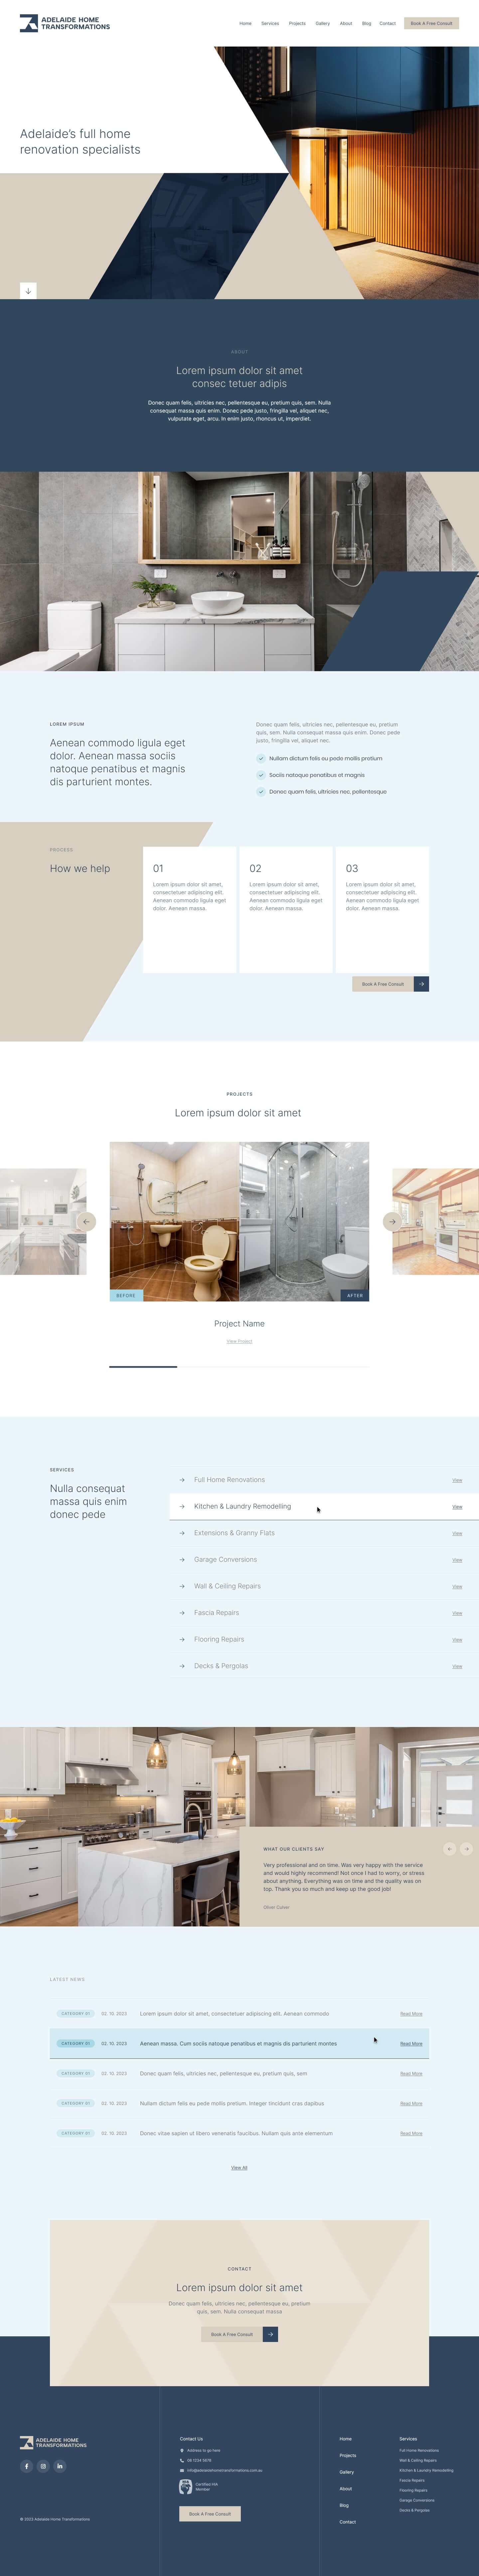
Task: Open Contact in the header navigation
Action: 388,23
